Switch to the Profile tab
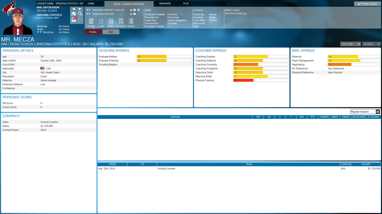The width and height of the screenshot is (382, 214). pos(93,32)
